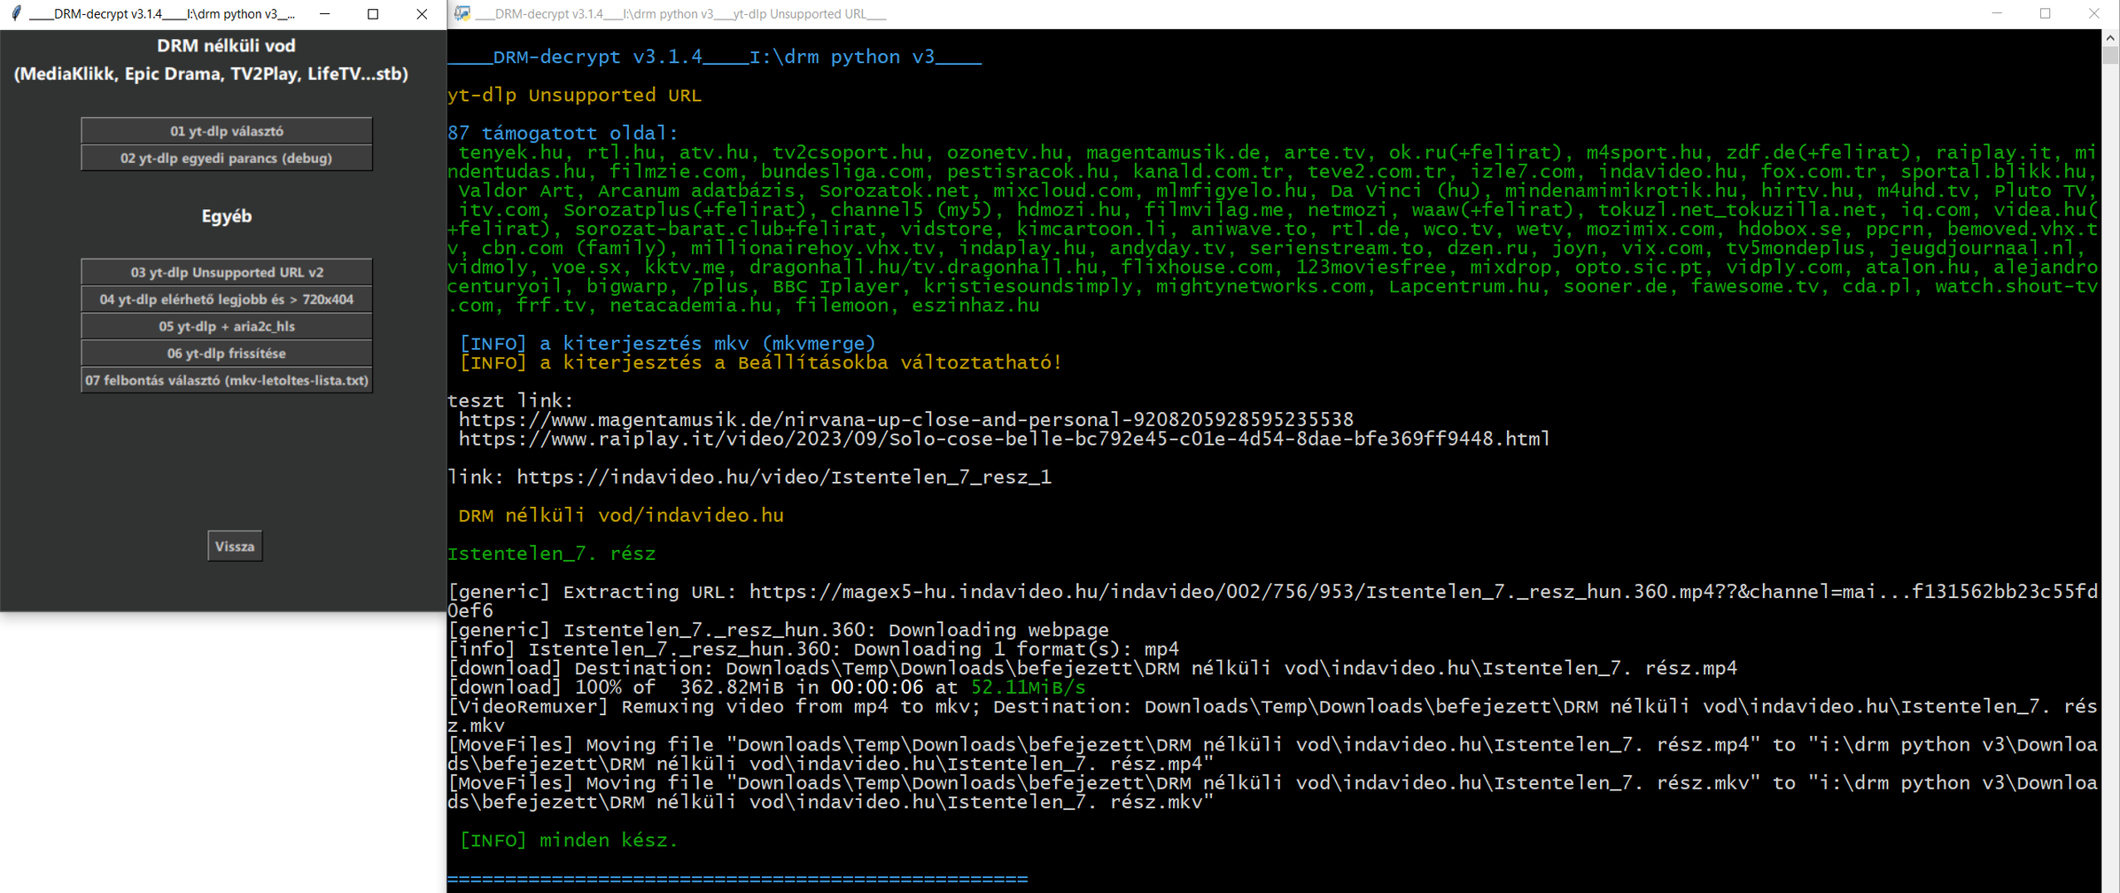Minimize the console window
The image size is (2120, 893).
pos(1997,13)
